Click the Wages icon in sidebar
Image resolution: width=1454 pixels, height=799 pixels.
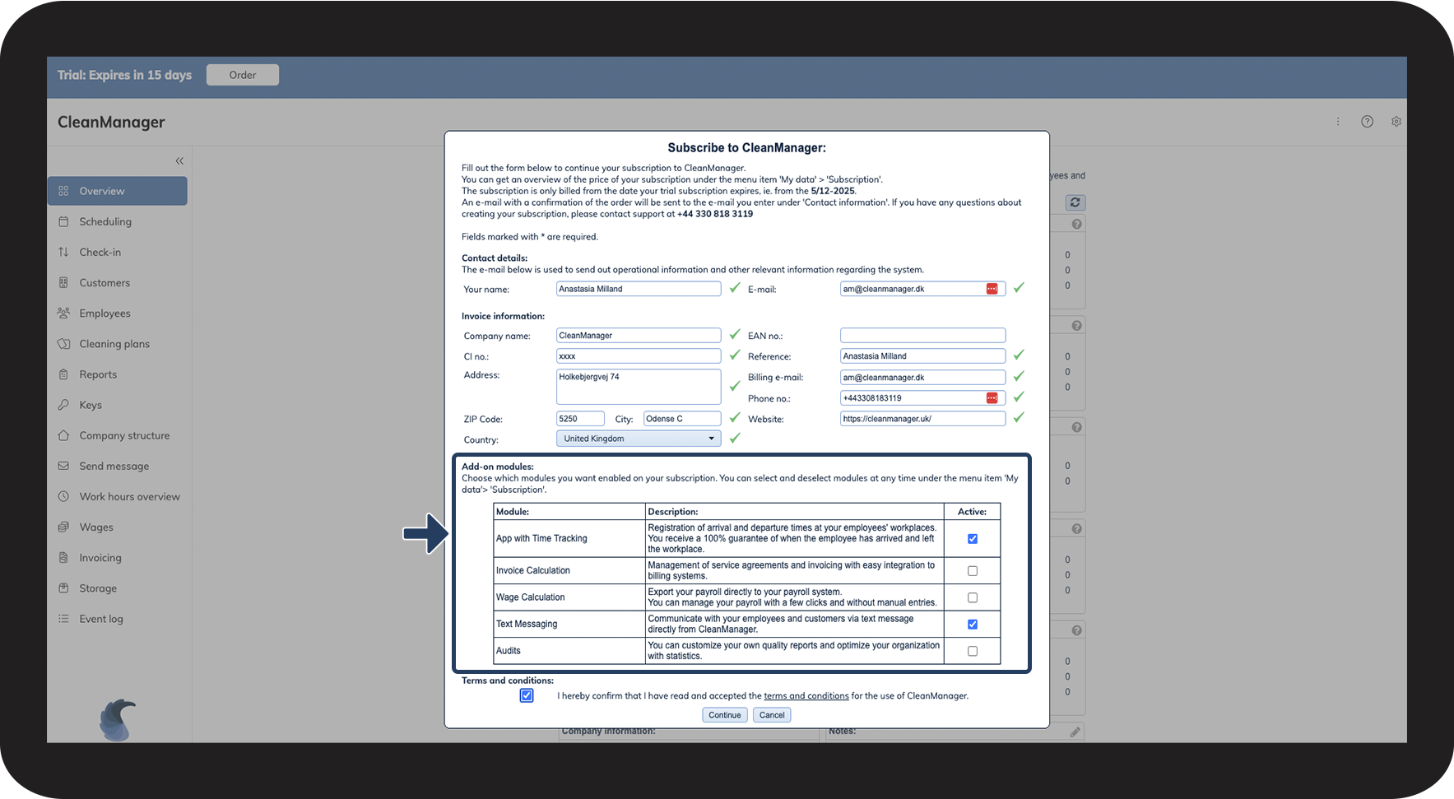point(63,527)
